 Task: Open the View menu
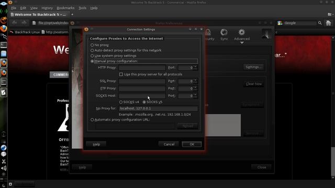pos(33,8)
